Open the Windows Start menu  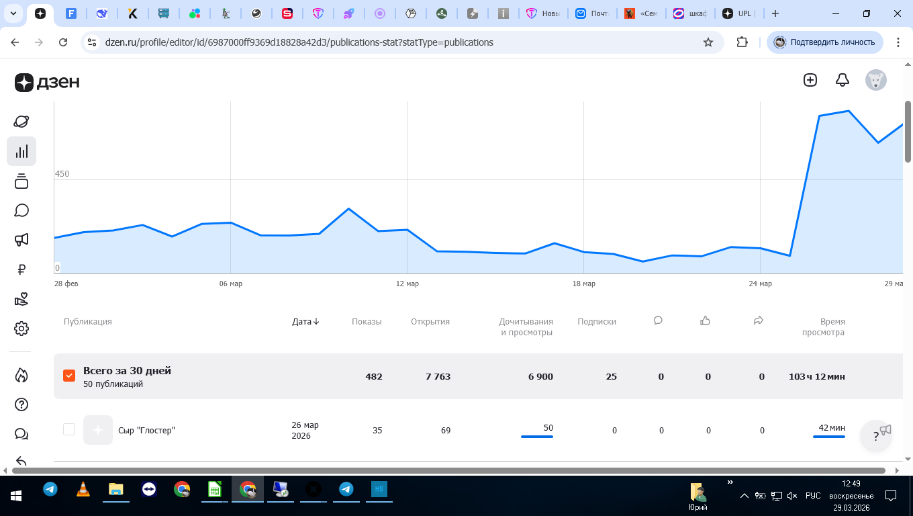coord(16,496)
